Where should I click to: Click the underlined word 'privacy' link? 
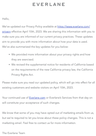pyautogui.click(x=6, y=32)
